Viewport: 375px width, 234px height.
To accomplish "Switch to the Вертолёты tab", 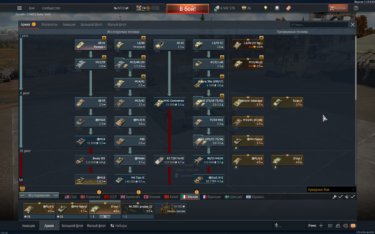I will [49, 24].
